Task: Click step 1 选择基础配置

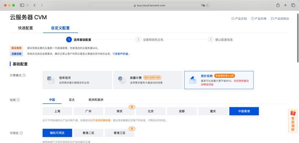Action: pyautogui.click(x=79, y=40)
